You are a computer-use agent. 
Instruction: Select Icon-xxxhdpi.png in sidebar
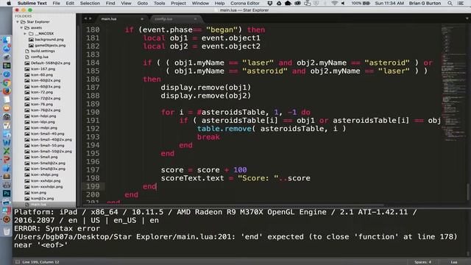click(46, 186)
